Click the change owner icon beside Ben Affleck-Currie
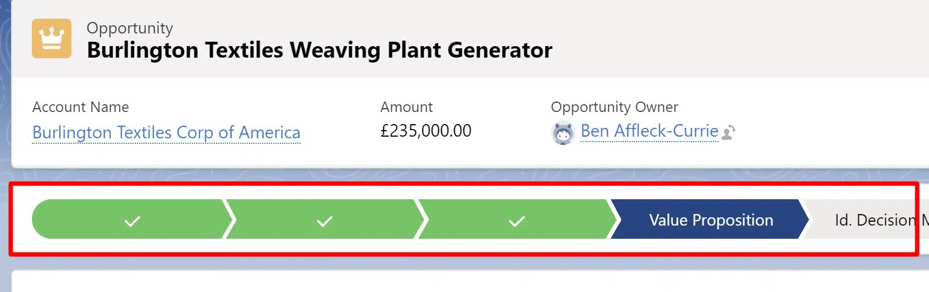This screenshot has height=292, width=929. click(728, 132)
